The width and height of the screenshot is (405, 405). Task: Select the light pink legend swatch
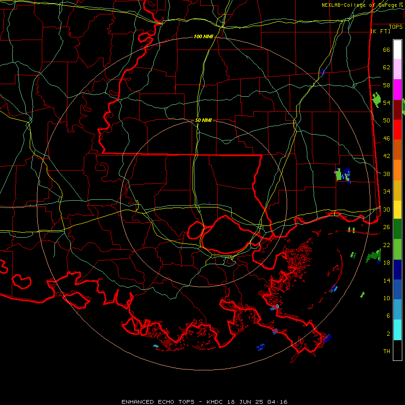coord(397,69)
